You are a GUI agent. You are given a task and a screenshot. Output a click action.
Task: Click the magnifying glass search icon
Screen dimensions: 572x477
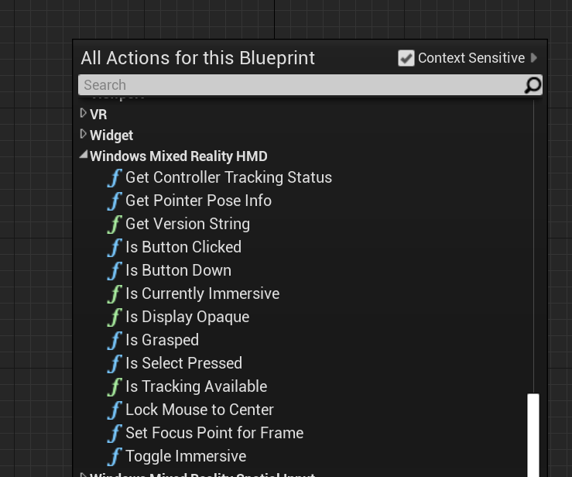533,85
